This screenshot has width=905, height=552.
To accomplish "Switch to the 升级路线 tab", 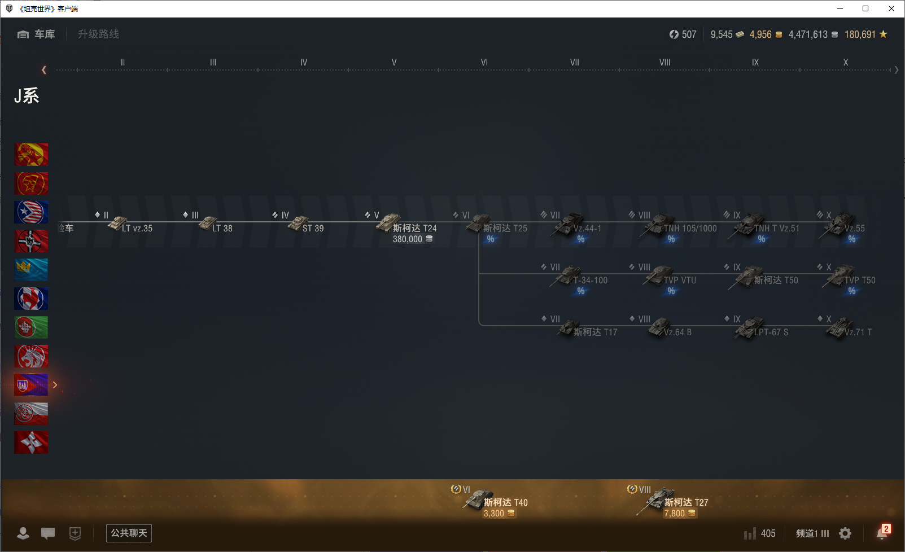I will (98, 34).
